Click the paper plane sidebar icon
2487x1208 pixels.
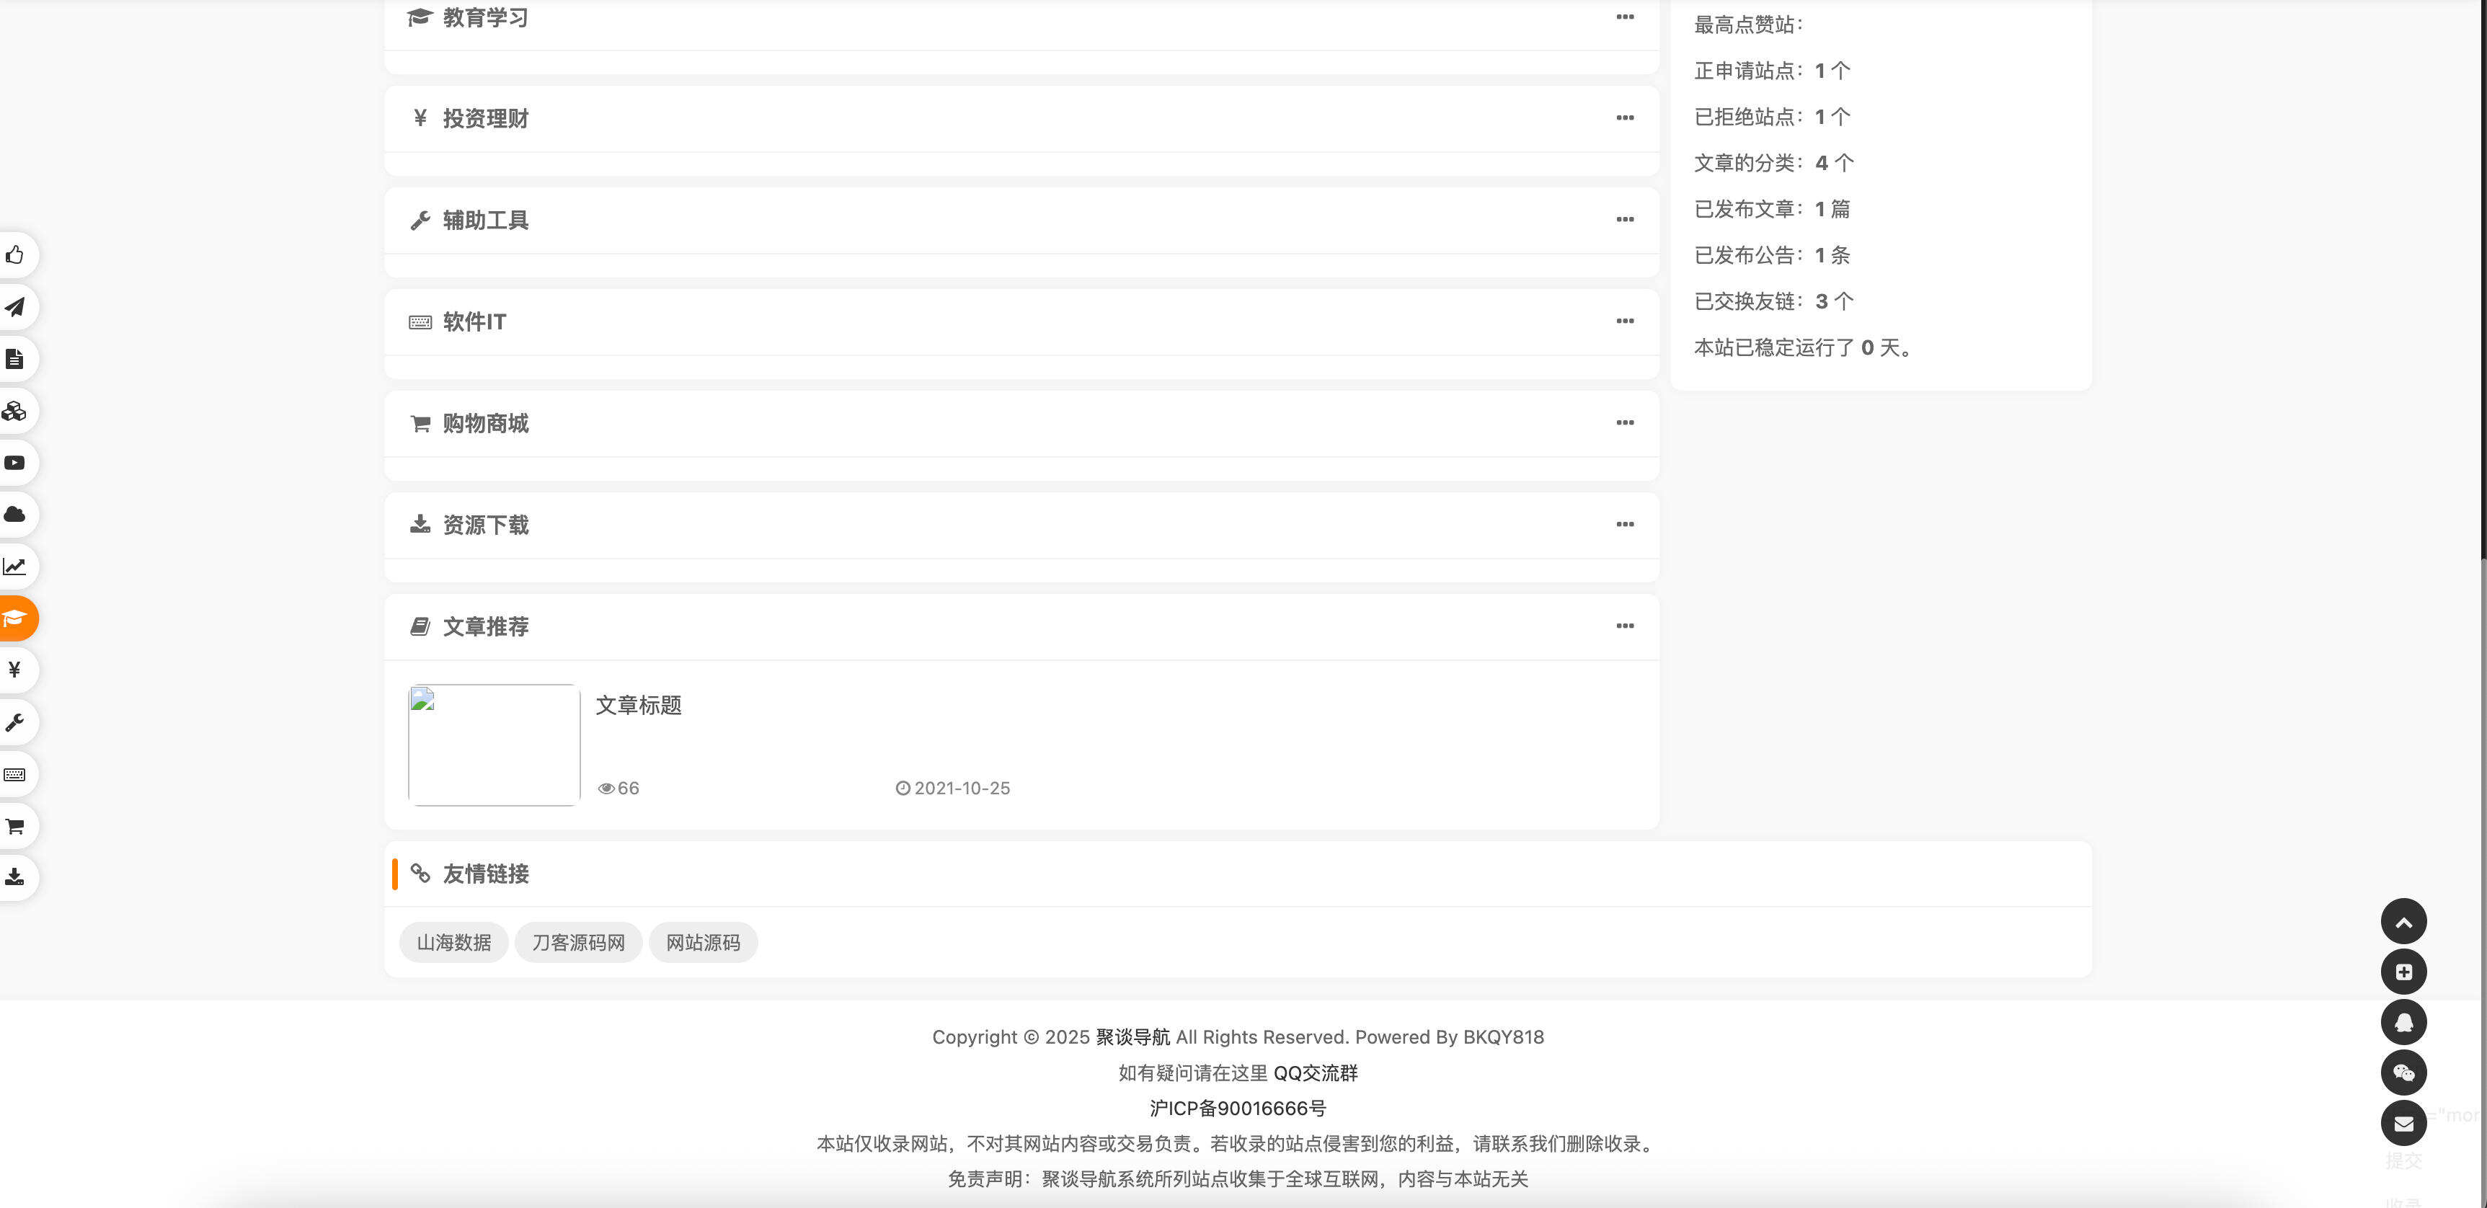point(14,307)
